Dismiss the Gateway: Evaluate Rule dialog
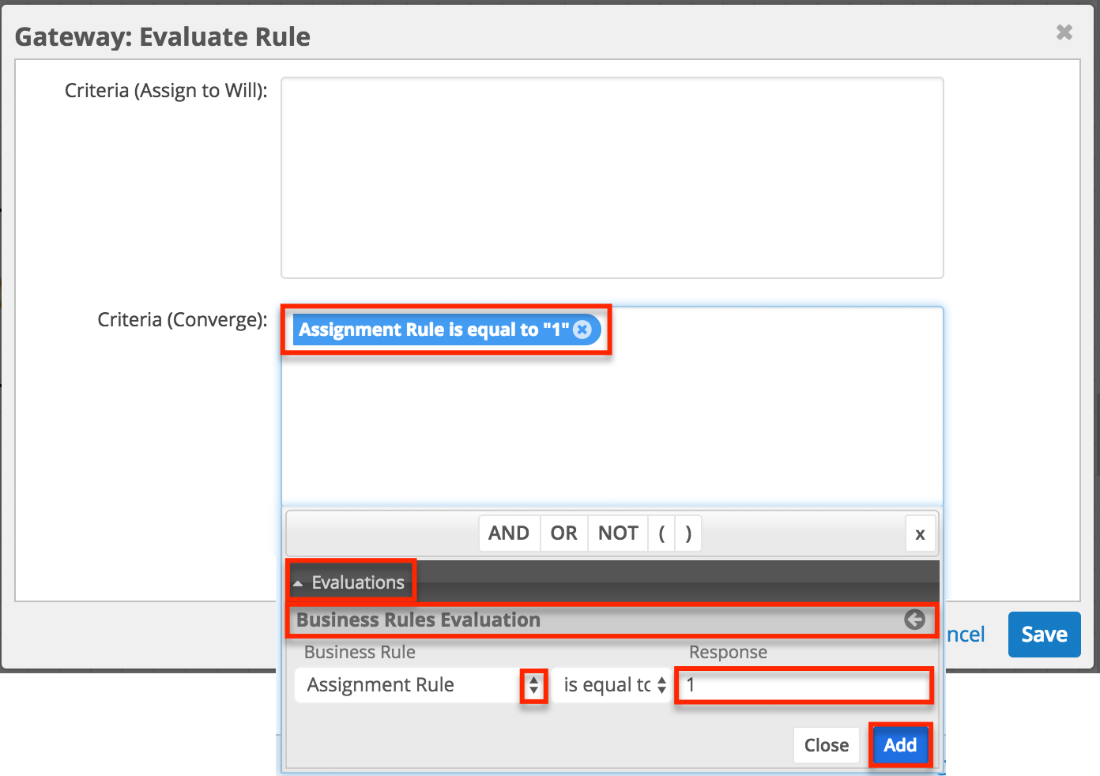 [x=1064, y=32]
